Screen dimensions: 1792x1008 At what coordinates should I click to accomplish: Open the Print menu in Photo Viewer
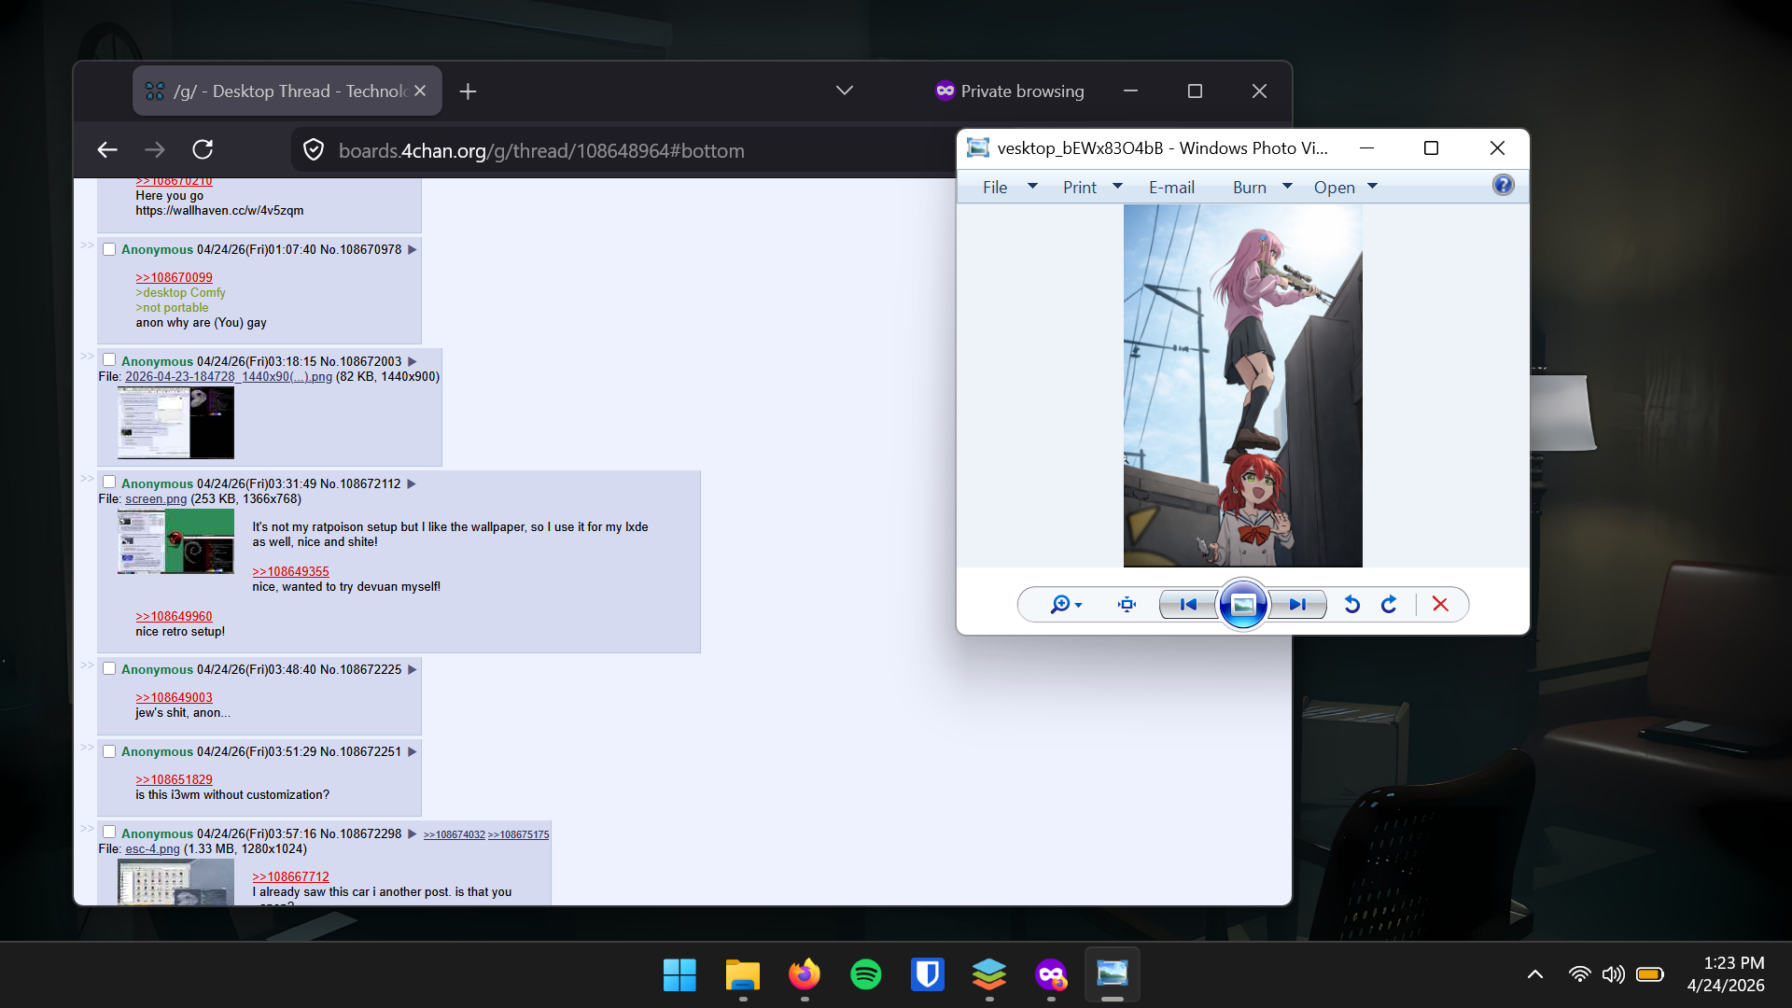[x=1080, y=187]
